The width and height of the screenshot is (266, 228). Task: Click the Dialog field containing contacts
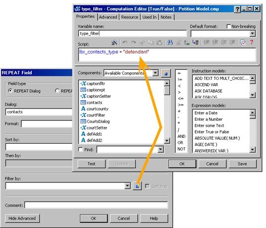coord(39,112)
